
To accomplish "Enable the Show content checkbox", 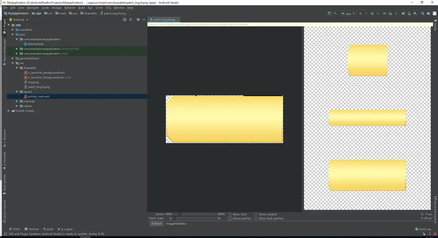I will pyautogui.click(x=256, y=214).
